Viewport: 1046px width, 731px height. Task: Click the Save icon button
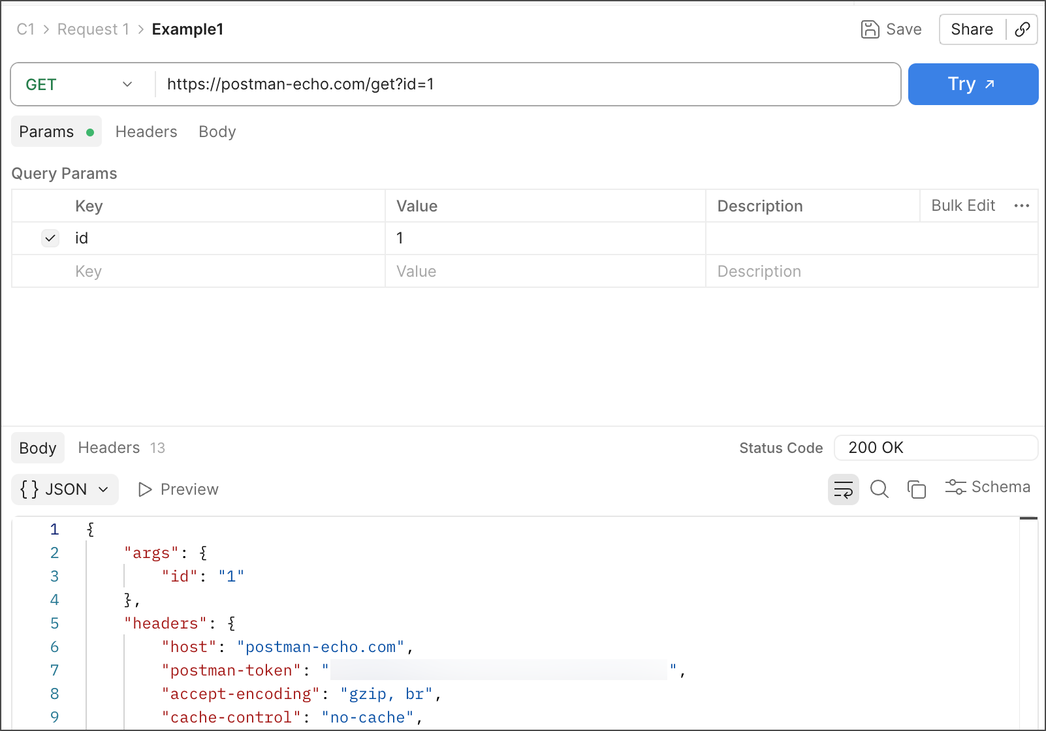coord(870,29)
